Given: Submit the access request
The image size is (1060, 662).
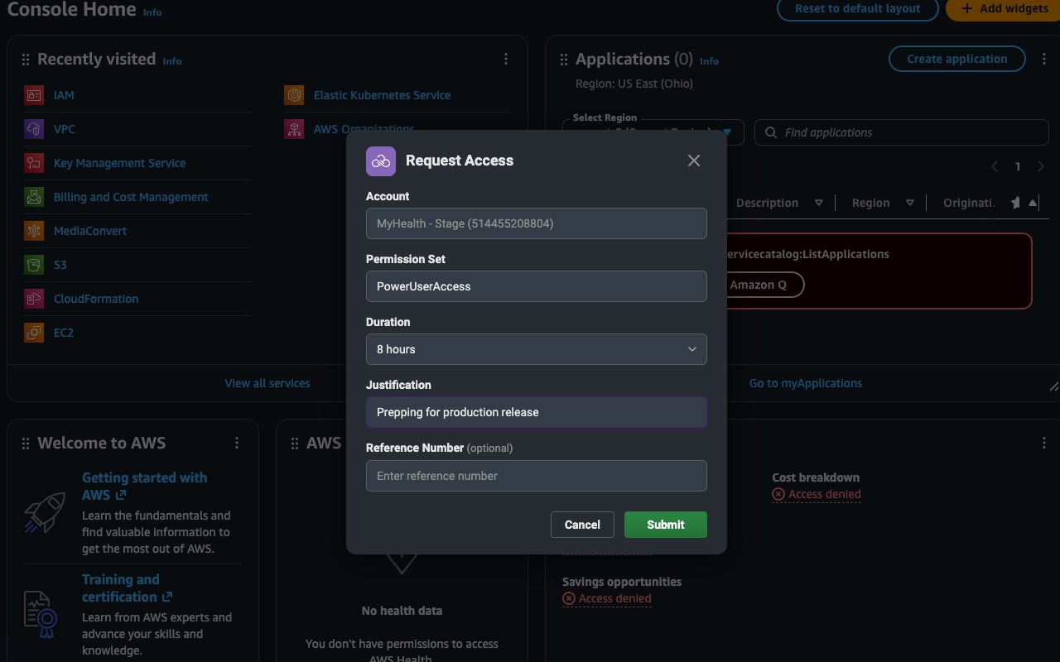Looking at the screenshot, I should [666, 525].
